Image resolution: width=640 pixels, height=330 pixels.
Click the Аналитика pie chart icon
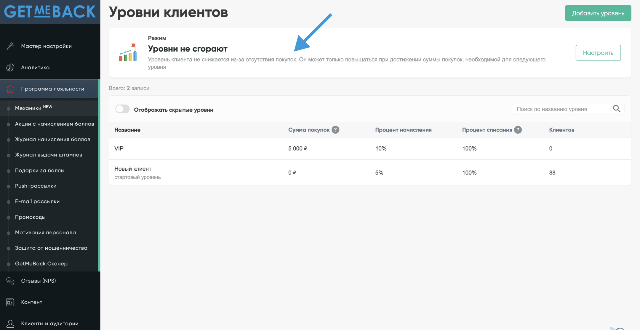(10, 68)
